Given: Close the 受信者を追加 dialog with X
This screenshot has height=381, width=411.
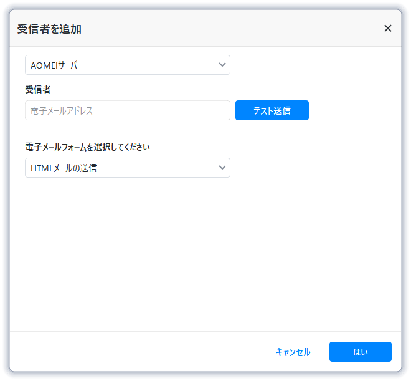Looking at the screenshot, I should (x=388, y=28).
